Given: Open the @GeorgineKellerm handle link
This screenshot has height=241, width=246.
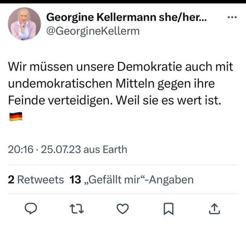Looking at the screenshot, I should click(x=93, y=31).
